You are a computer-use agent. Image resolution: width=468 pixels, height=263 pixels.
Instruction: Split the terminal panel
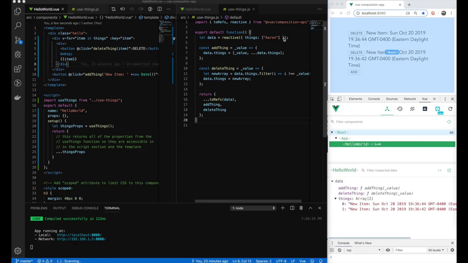[292, 208]
